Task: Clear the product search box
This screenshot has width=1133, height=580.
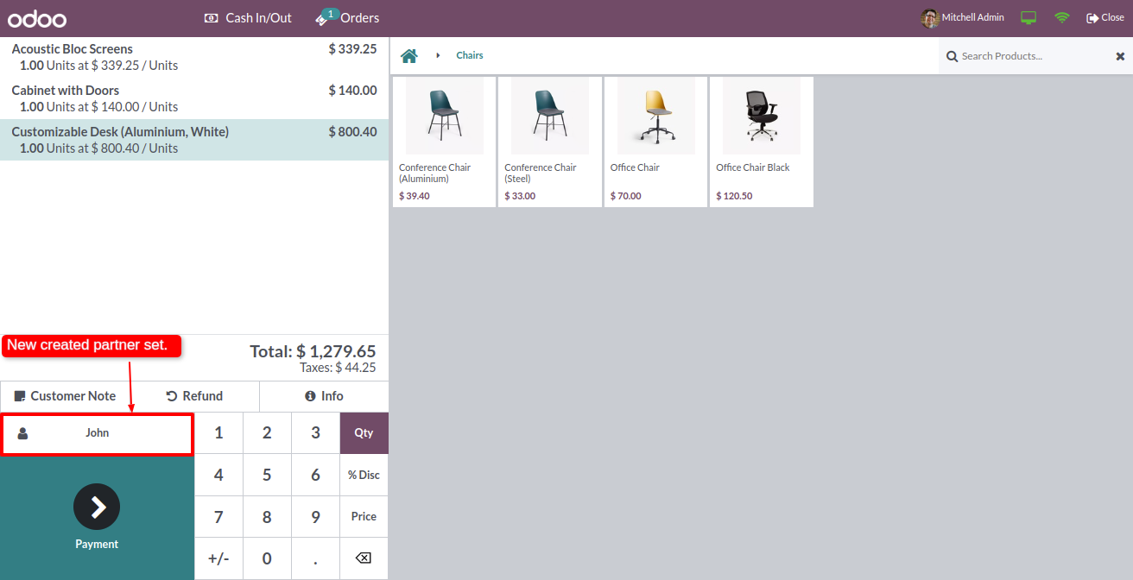Action: pyautogui.click(x=1120, y=56)
